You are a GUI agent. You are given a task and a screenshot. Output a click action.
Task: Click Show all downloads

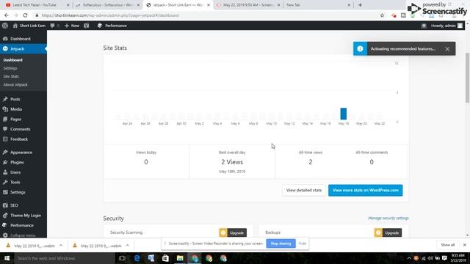click(x=448, y=245)
